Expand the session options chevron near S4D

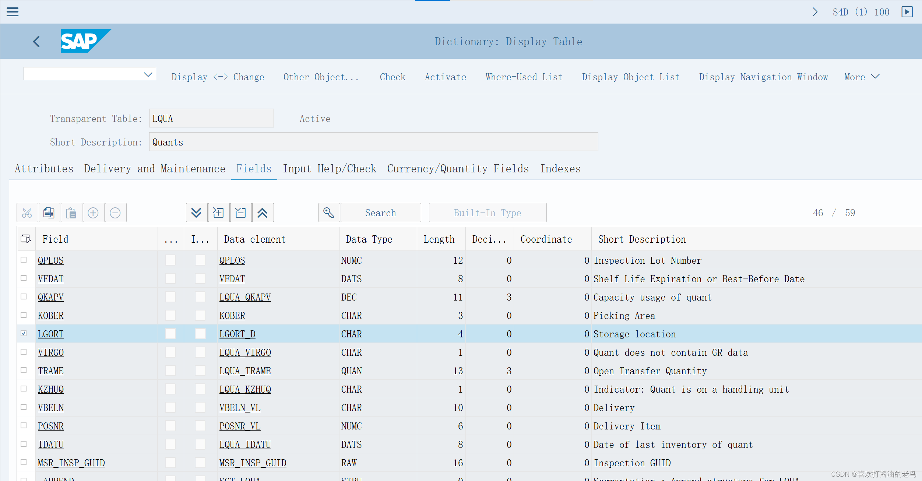pyautogui.click(x=815, y=12)
